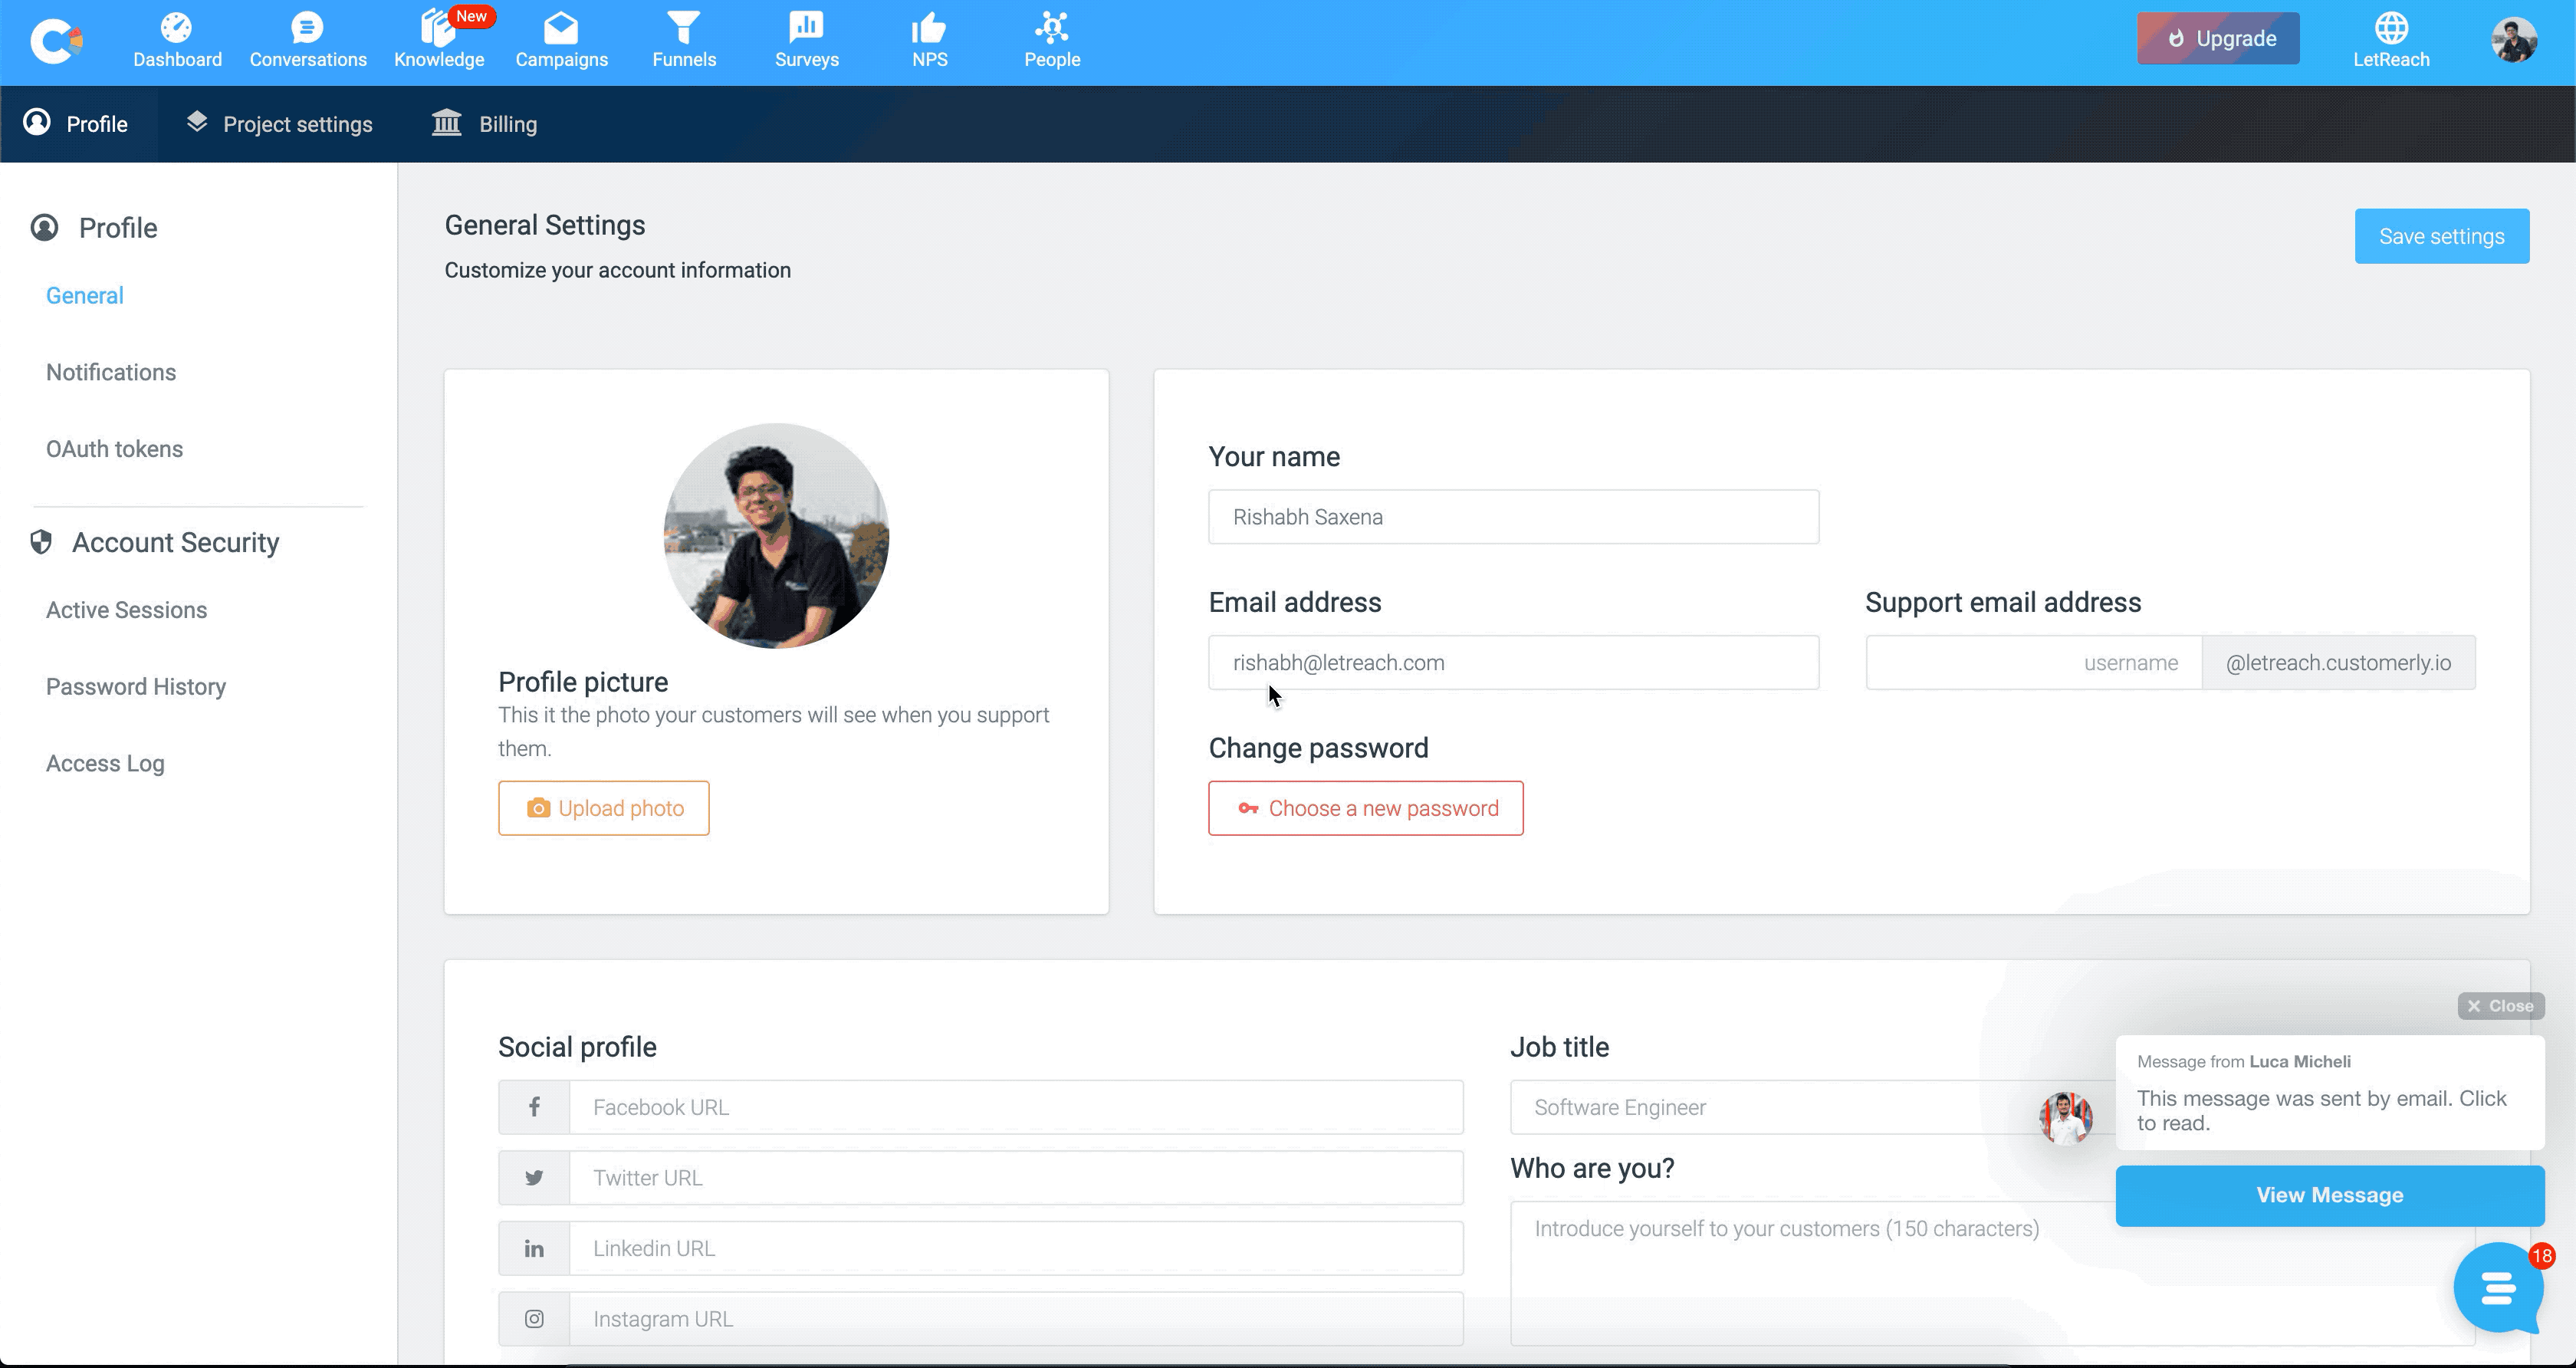Open Conversations chat bubble icon
This screenshot has width=2576, height=1368.
[307, 28]
